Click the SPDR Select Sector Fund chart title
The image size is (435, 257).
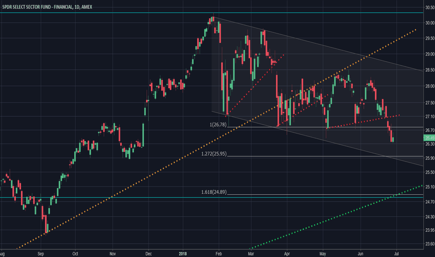pos(47,7)
